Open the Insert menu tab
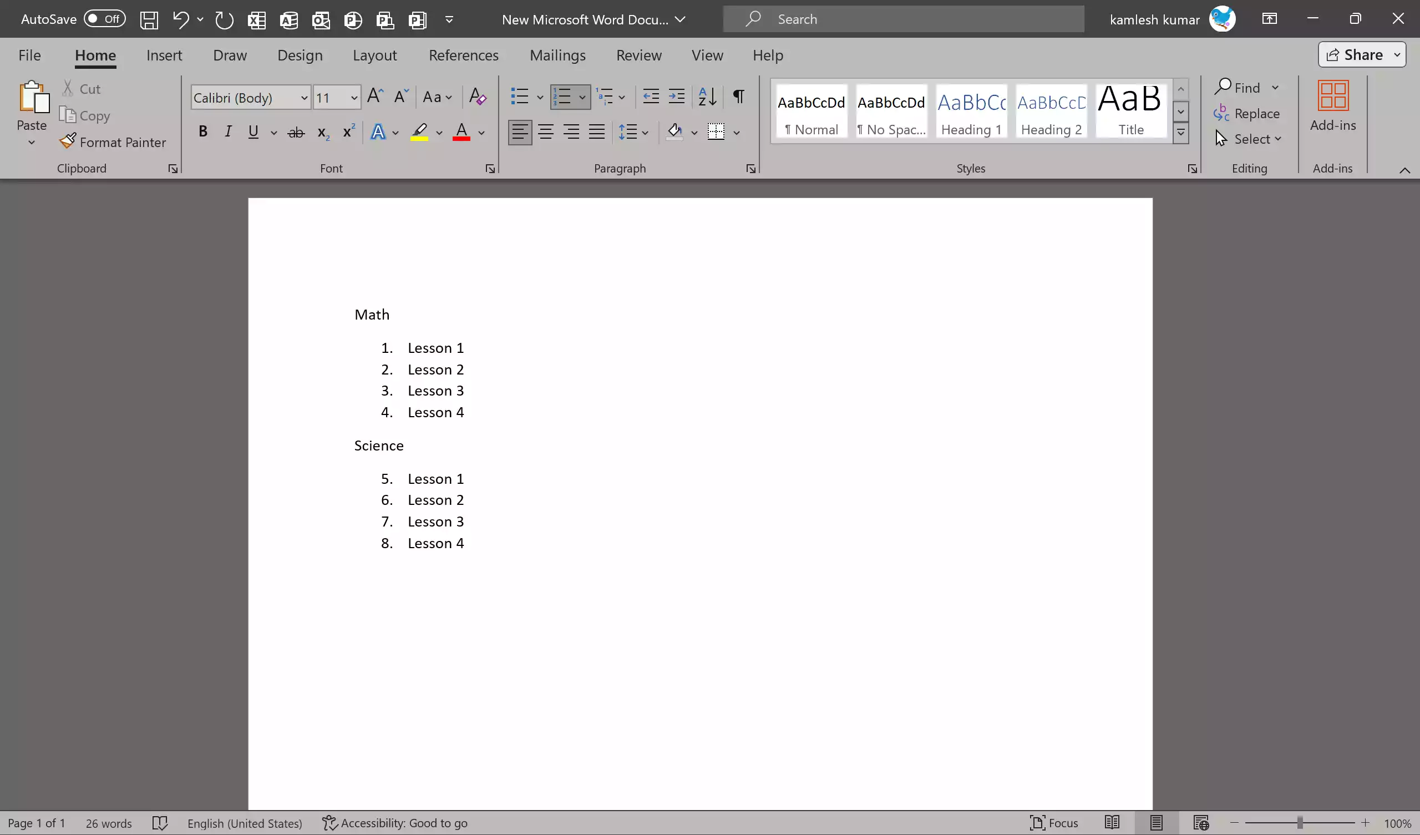 [164, 55]
